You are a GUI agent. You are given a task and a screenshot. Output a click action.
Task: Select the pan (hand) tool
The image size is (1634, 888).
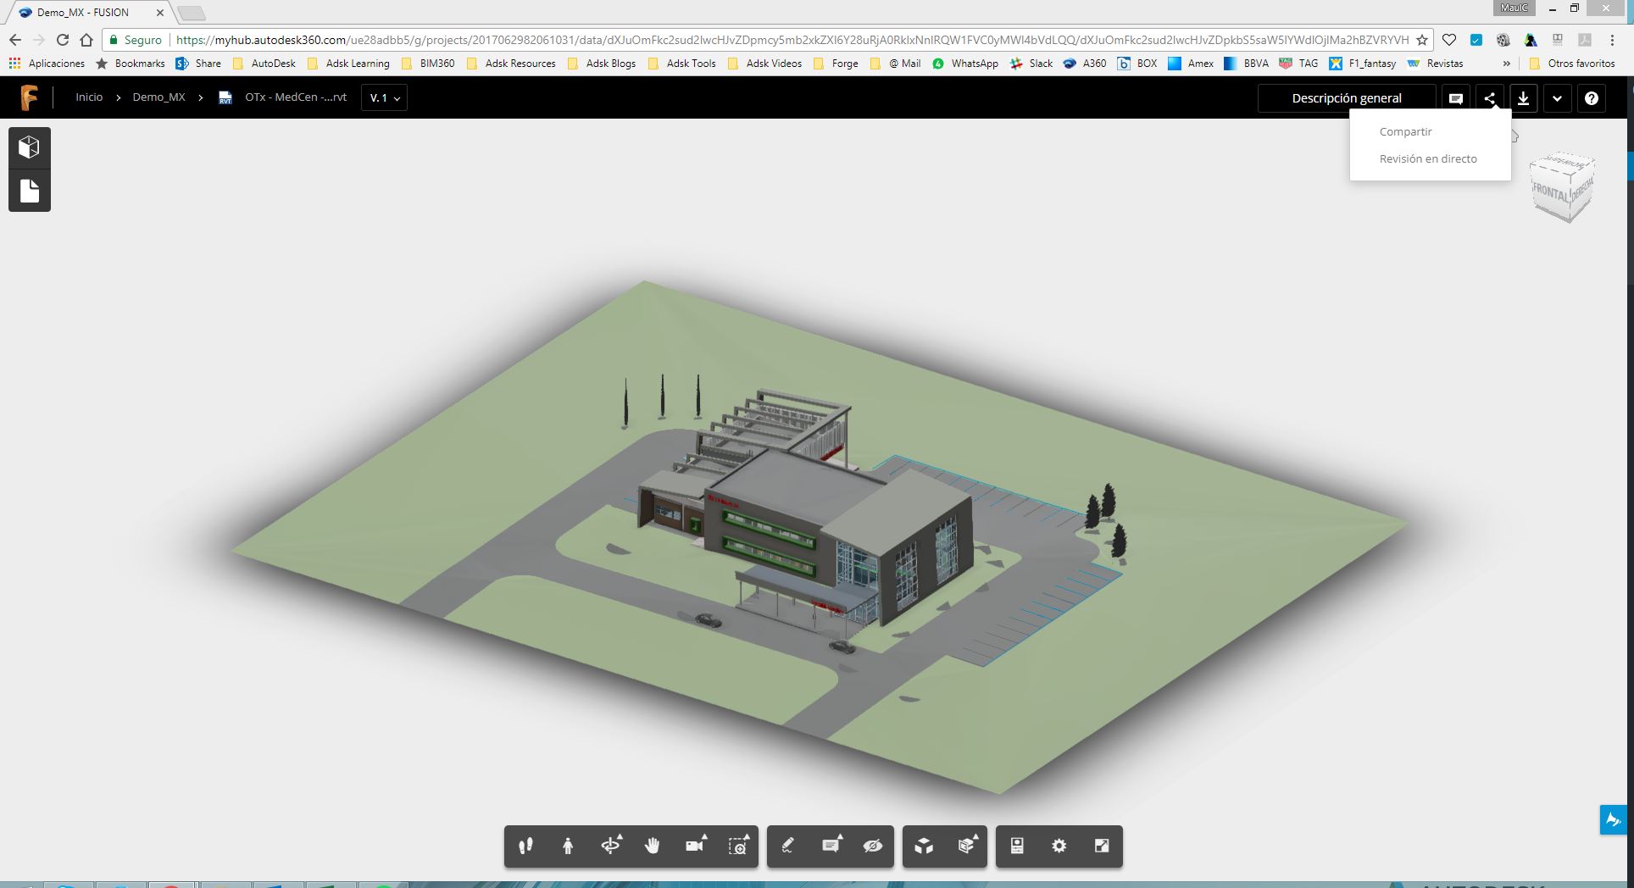[x=653, y=846]
